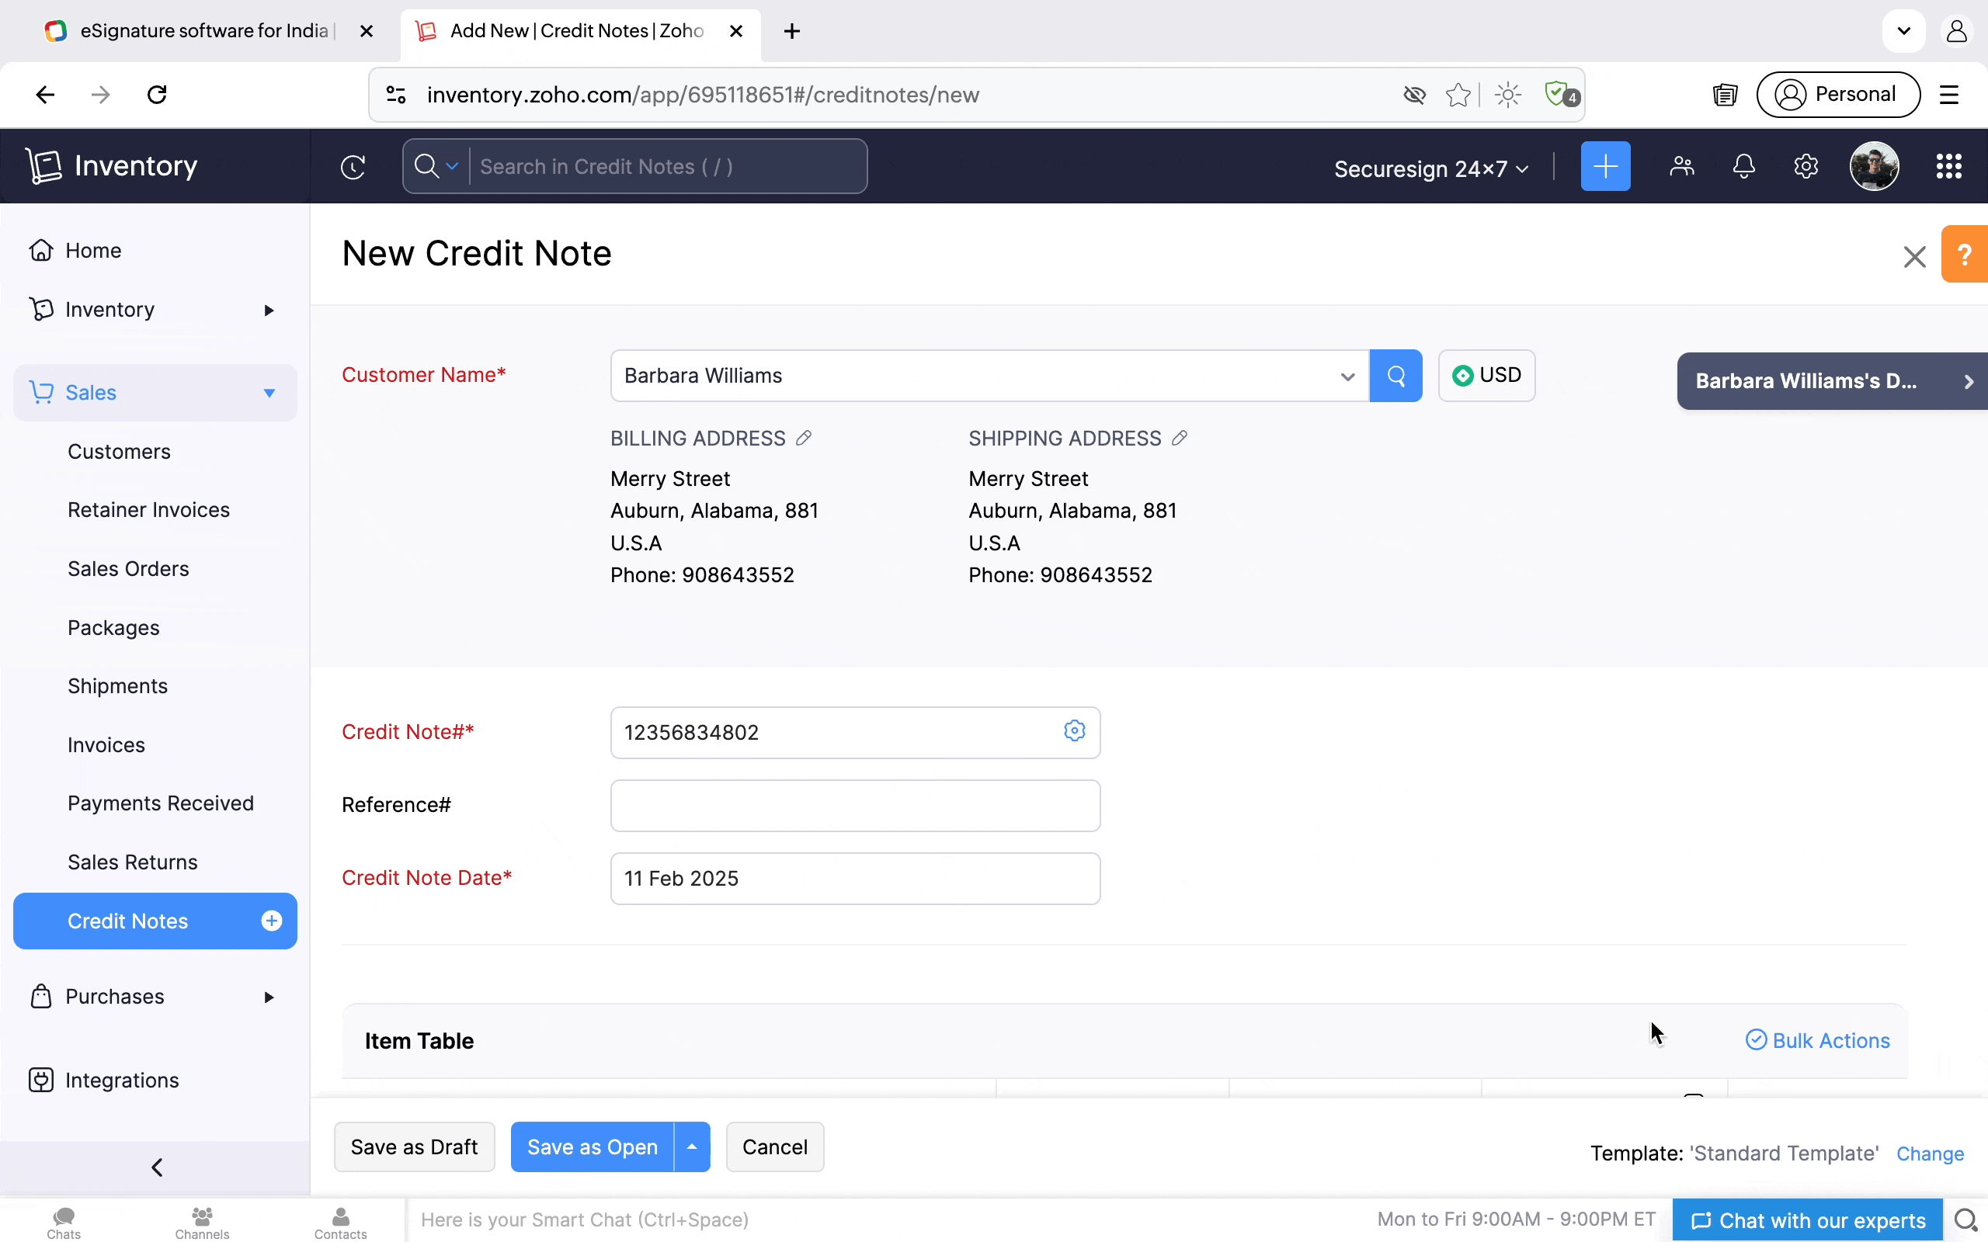The width and height of the screenshot is (1988, 1242).
Task: Open recent history clock icon
Action: pyautogui.click(x=353, y=167)
